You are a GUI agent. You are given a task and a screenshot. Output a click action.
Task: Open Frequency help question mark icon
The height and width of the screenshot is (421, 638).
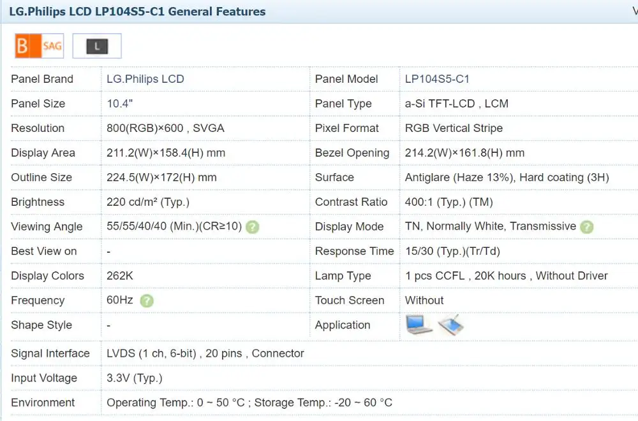click(147, 301)
